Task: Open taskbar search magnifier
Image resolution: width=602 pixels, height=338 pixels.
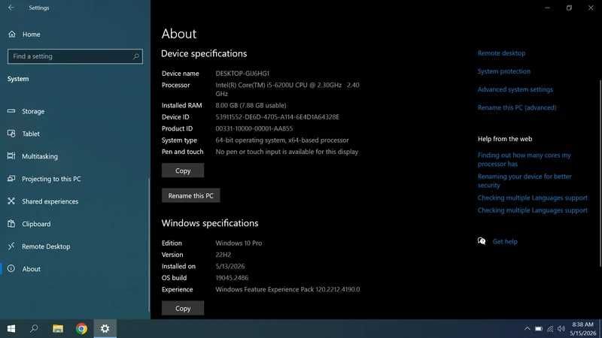Action: point(34,328)
